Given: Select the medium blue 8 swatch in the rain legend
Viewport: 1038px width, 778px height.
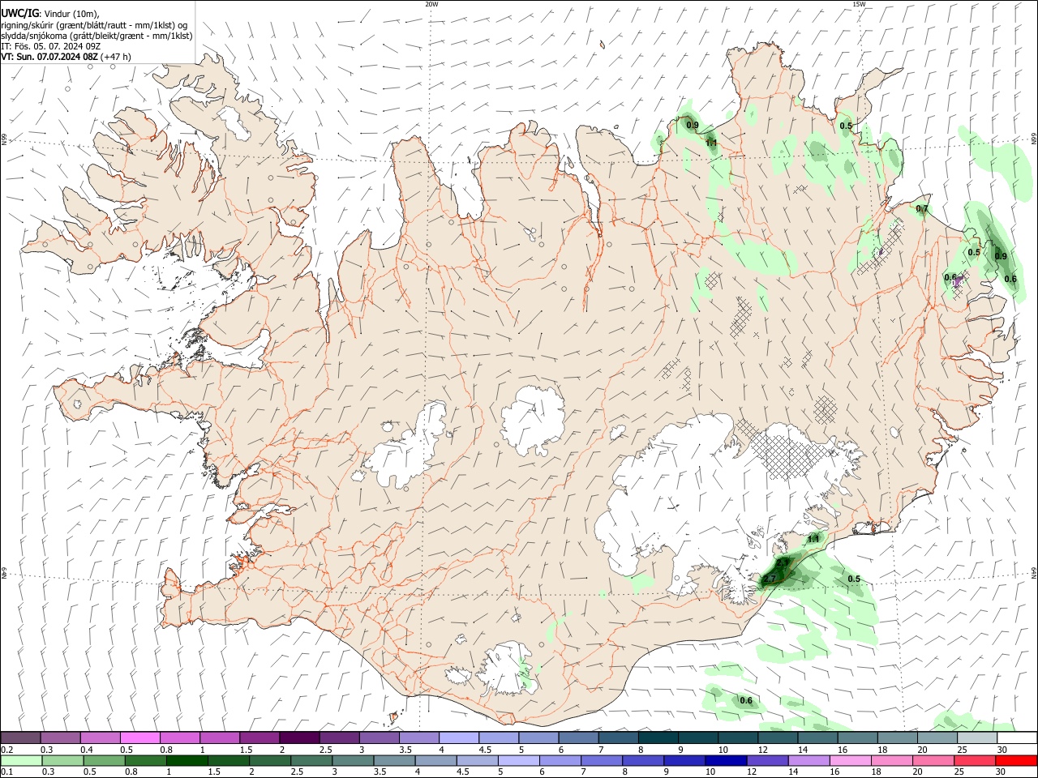Looking at the screenshot, I should (642, 760).
